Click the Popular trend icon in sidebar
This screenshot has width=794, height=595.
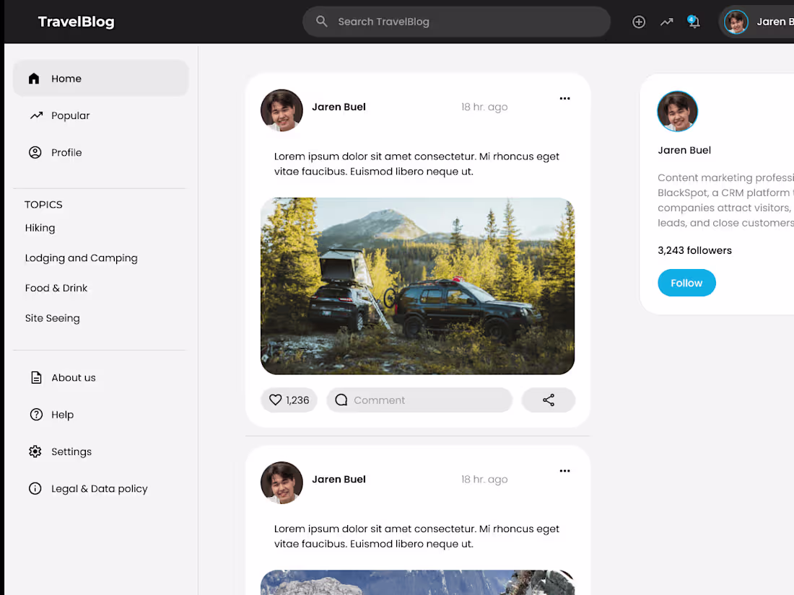coord(36,115)
